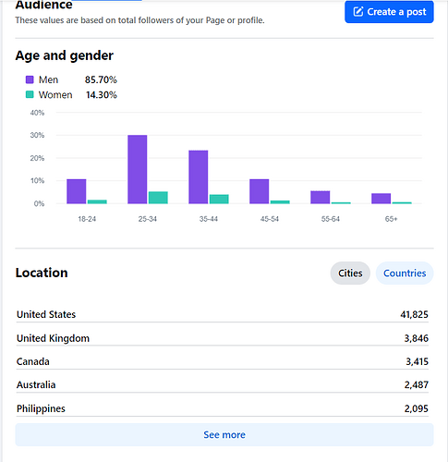Click the men 45-54 purple bar
This screenshot has height=462, width=448.
[x=260, y=191]
